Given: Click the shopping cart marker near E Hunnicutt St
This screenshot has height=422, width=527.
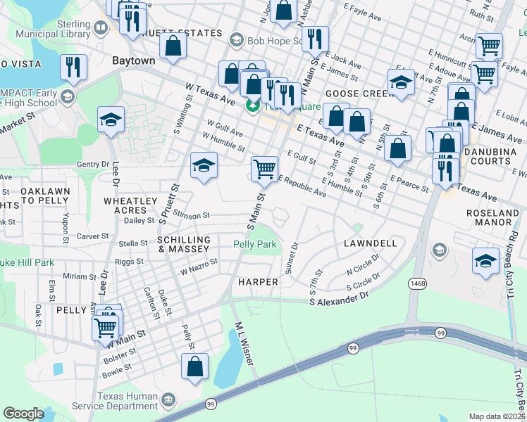Looking at the screenshot, I should 490,47.
